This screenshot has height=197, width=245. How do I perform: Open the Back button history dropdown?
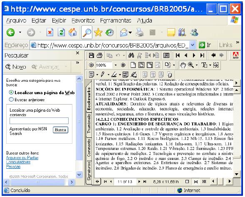20,32
